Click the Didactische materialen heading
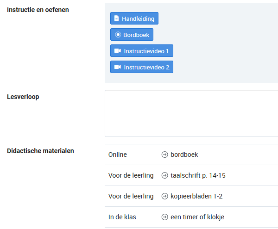Image resolution: width=278 pixels, height=229 pixels. (x=40, y=151)
